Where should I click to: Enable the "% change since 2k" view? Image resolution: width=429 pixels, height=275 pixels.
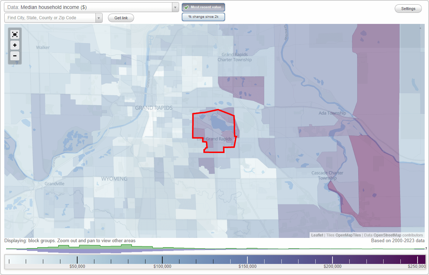coord(203,16)
